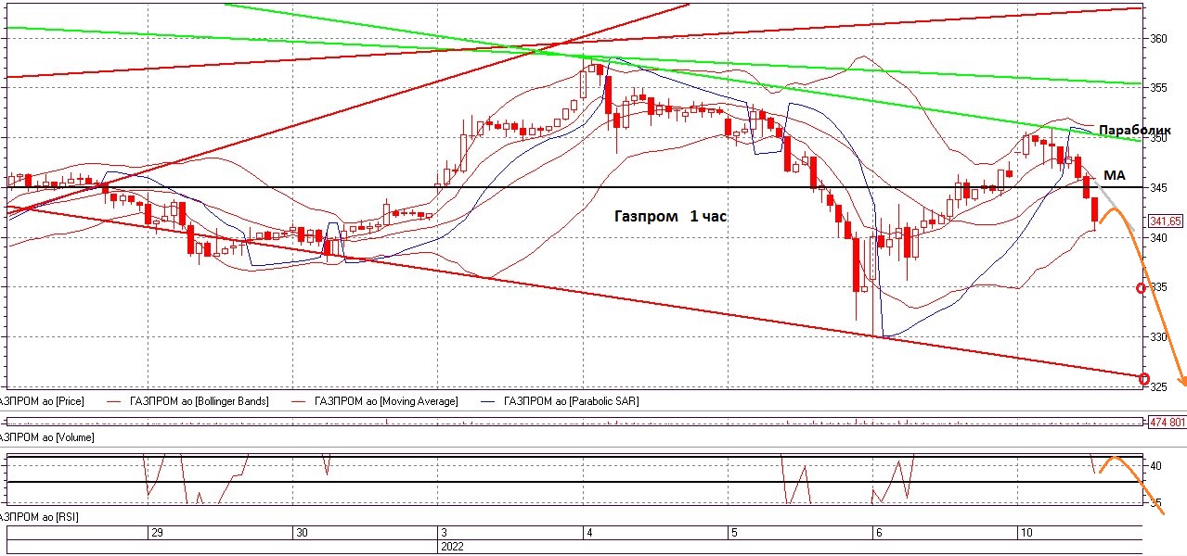The image size is (1187, 556).
Task: Click date 29 on the time axis
Action: [157, 533]
